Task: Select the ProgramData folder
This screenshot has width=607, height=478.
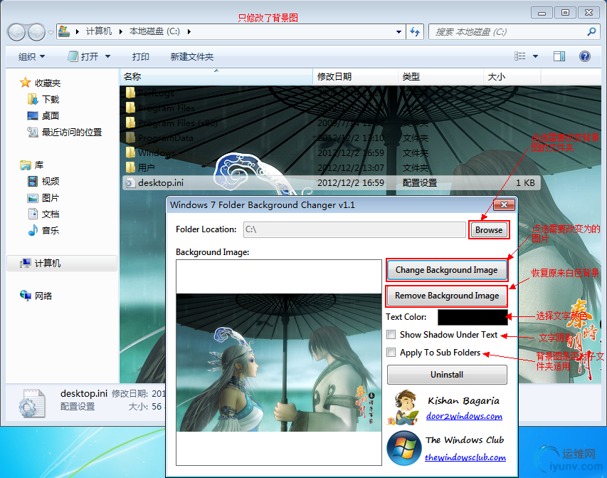Action: point(159,138)
